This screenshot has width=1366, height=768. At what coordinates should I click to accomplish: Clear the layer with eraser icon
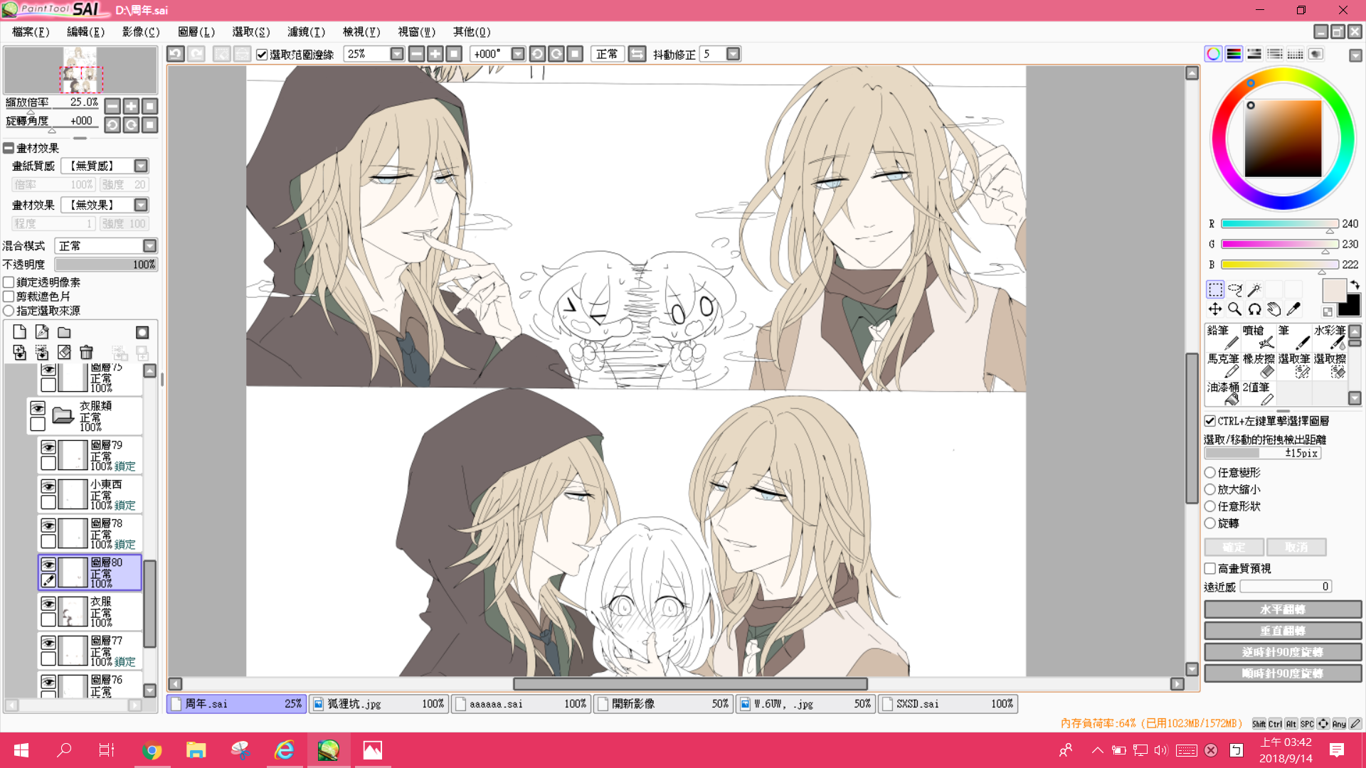pyautogui.click(x=64, y=352)
